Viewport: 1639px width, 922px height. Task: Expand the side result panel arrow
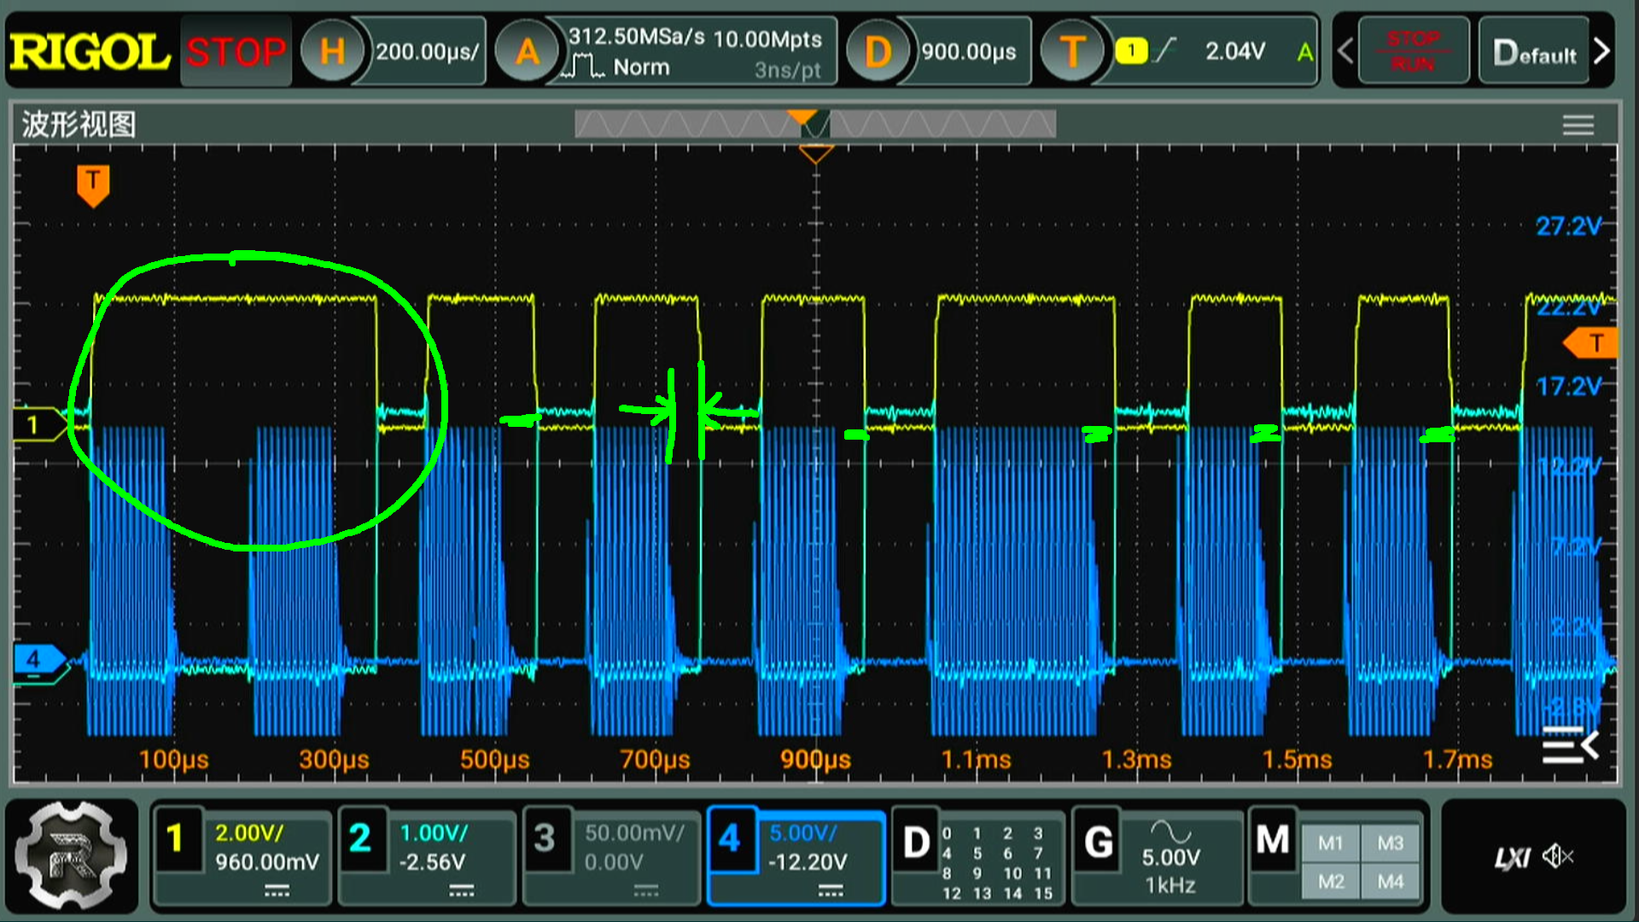pos(1569,746)
